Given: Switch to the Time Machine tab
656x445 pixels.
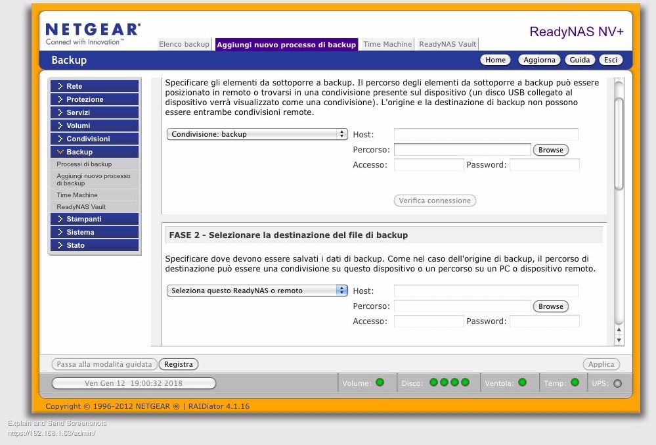Looking at the screenshot, I should click(x=387, y=44).
